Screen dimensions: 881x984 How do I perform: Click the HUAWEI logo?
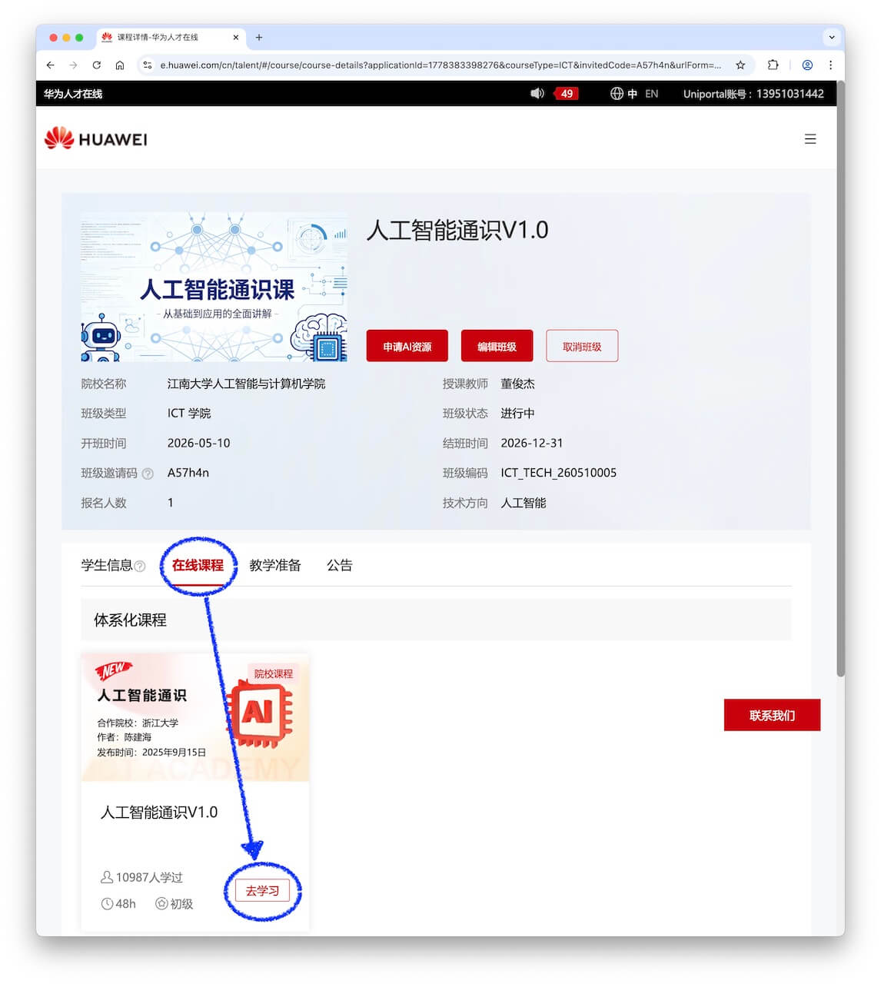pos(96,138)
